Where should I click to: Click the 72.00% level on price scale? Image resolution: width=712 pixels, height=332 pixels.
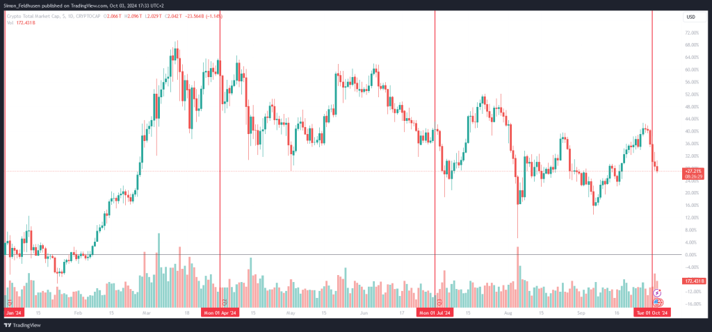693,33
